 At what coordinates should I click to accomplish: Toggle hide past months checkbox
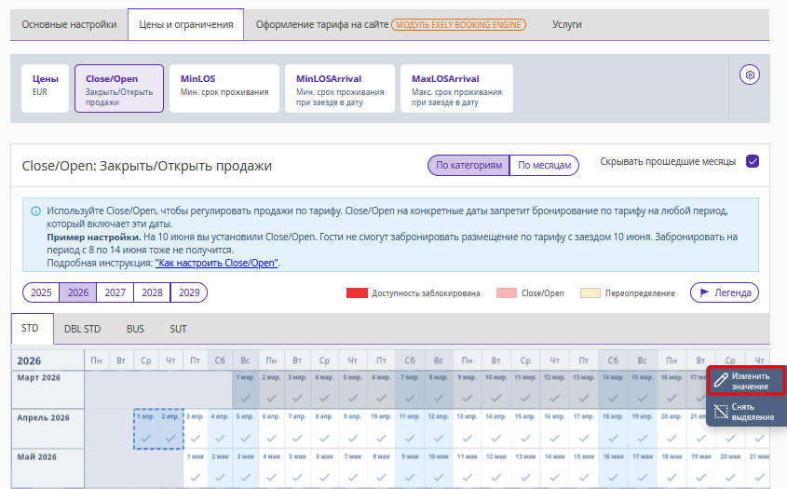tap(753, 161)
